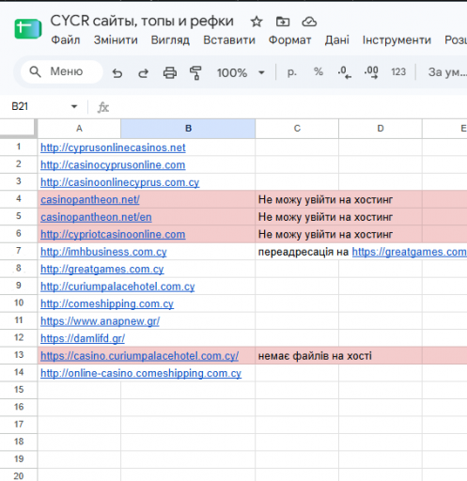Expand the name box dropdown arrow
This screenshot has height=481, width=467.
tap(74, 106)
